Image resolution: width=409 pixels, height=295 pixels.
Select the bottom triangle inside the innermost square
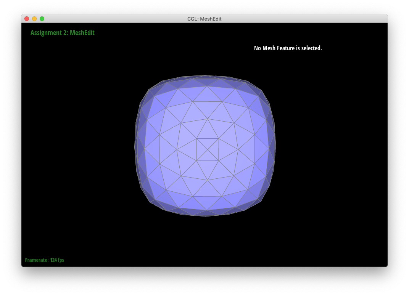coord(208,157)
